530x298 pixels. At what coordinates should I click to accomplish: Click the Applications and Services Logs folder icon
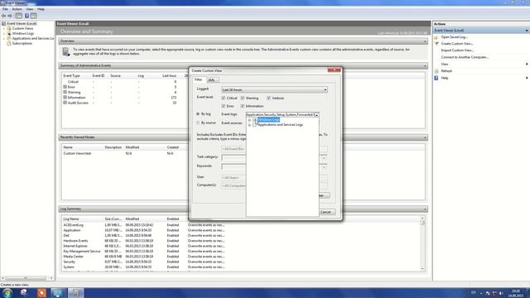coord(9,39)
